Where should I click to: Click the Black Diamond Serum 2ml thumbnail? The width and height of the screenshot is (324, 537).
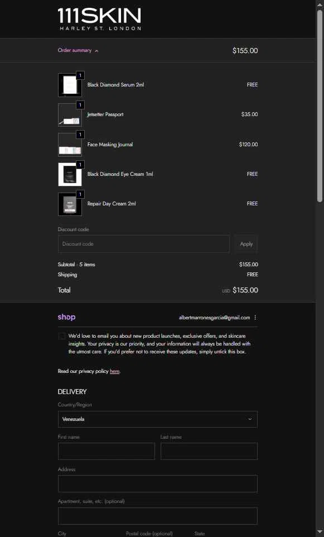[x=70, y=85]
